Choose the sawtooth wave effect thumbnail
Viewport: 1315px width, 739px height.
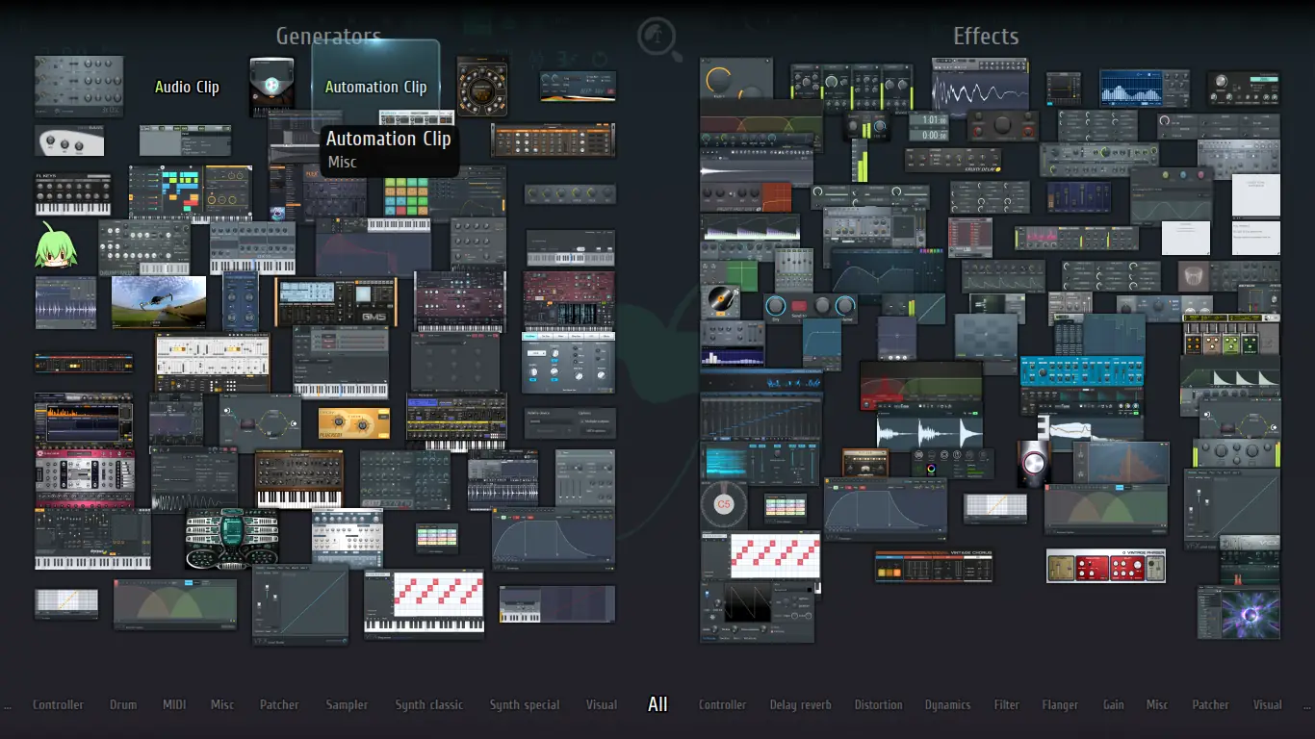758,612
